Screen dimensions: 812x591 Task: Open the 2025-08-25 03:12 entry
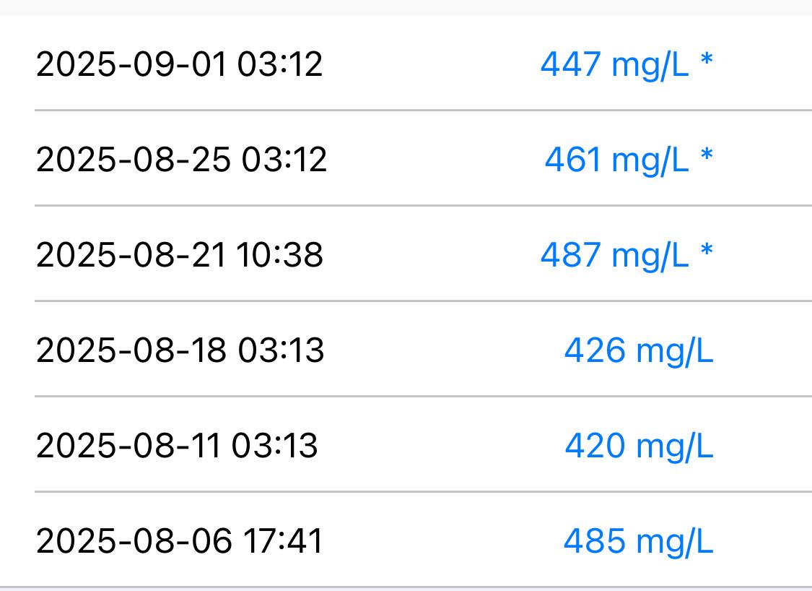click(406, 158)
